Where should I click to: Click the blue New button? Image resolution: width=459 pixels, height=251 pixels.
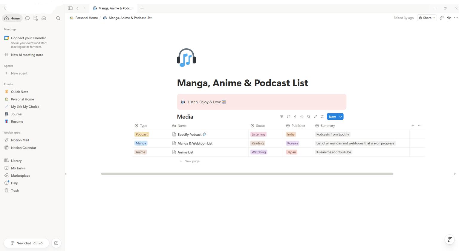click(332, 117)
